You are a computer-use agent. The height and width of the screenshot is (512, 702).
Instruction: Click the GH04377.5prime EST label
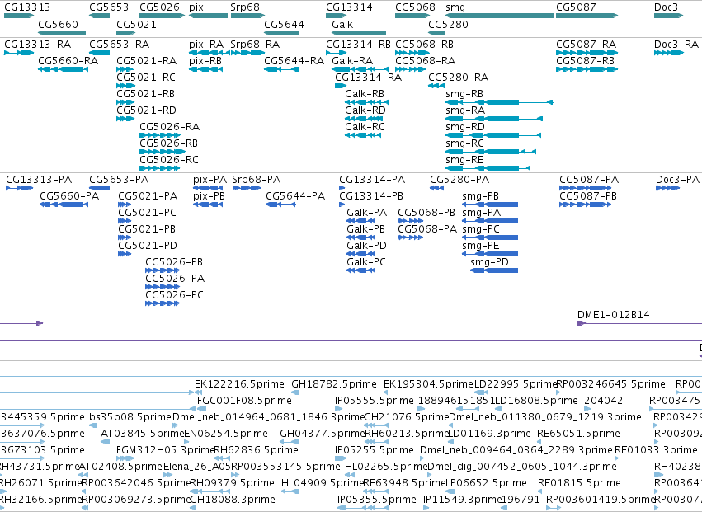(323, 434)
